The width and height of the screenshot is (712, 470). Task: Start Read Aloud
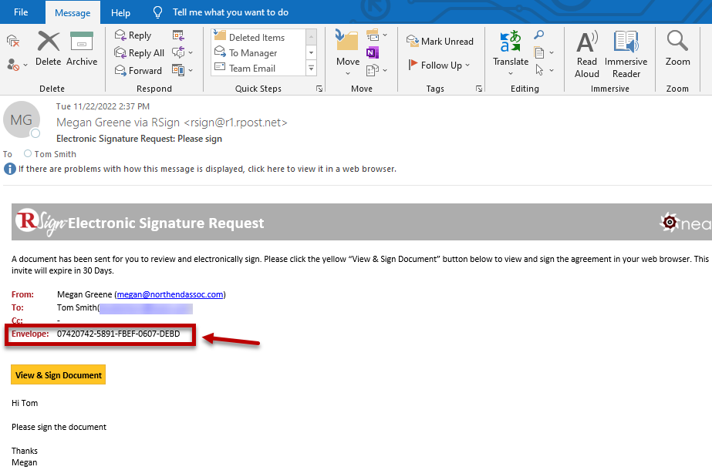pos(587,55)
